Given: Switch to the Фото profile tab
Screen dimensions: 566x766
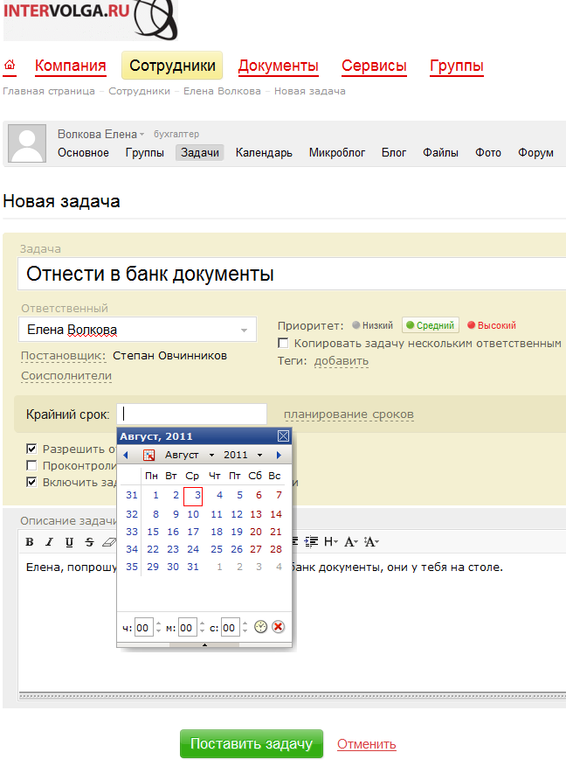Looking at the screenshot, I should click(x=488, y=152).
